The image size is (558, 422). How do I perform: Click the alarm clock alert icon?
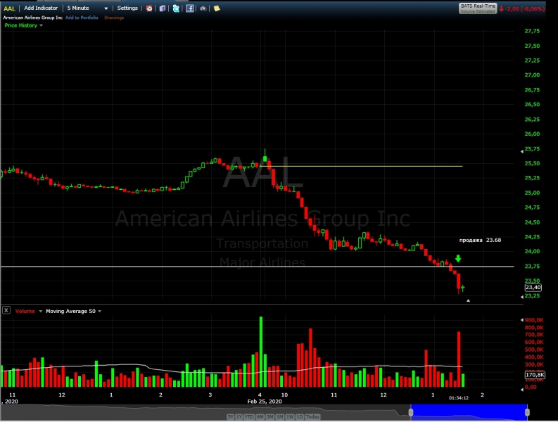click(x=149, y=8)
